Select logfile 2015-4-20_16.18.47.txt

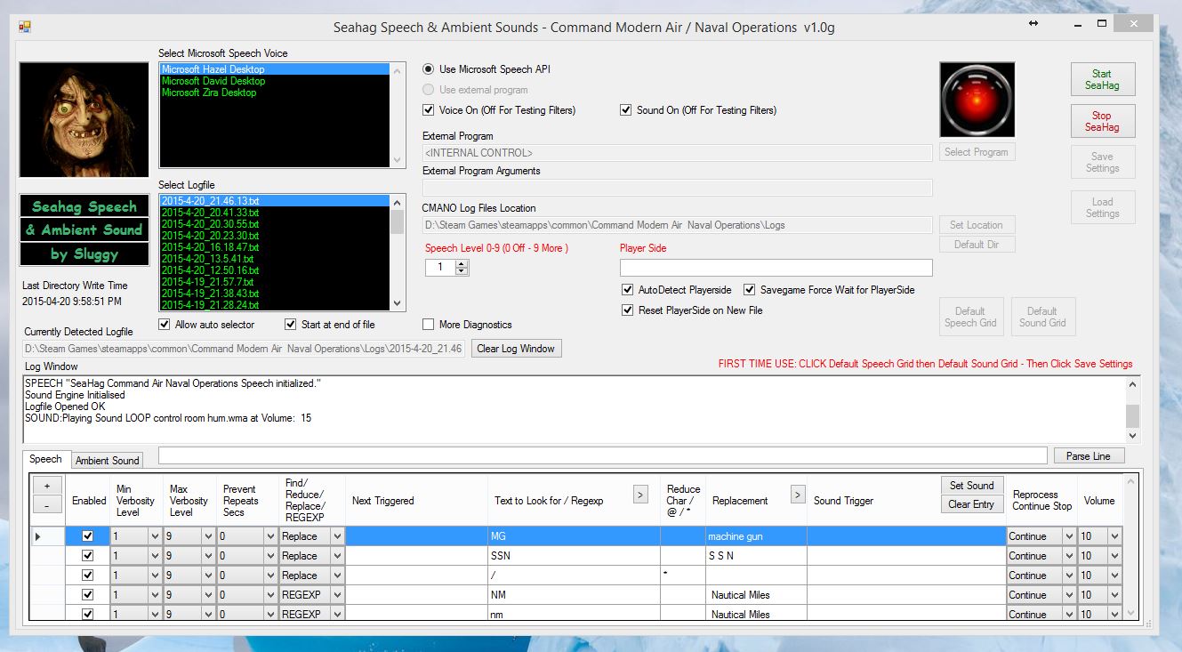(275, 247)
